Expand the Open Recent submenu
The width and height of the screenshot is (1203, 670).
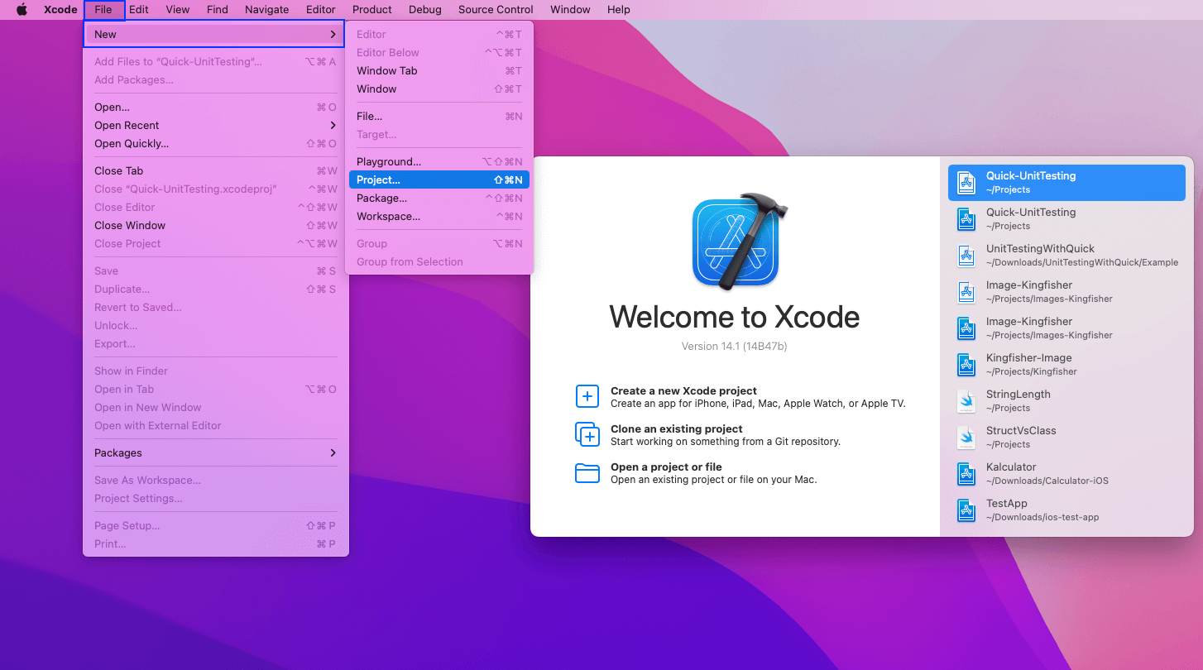pos(215,126)
